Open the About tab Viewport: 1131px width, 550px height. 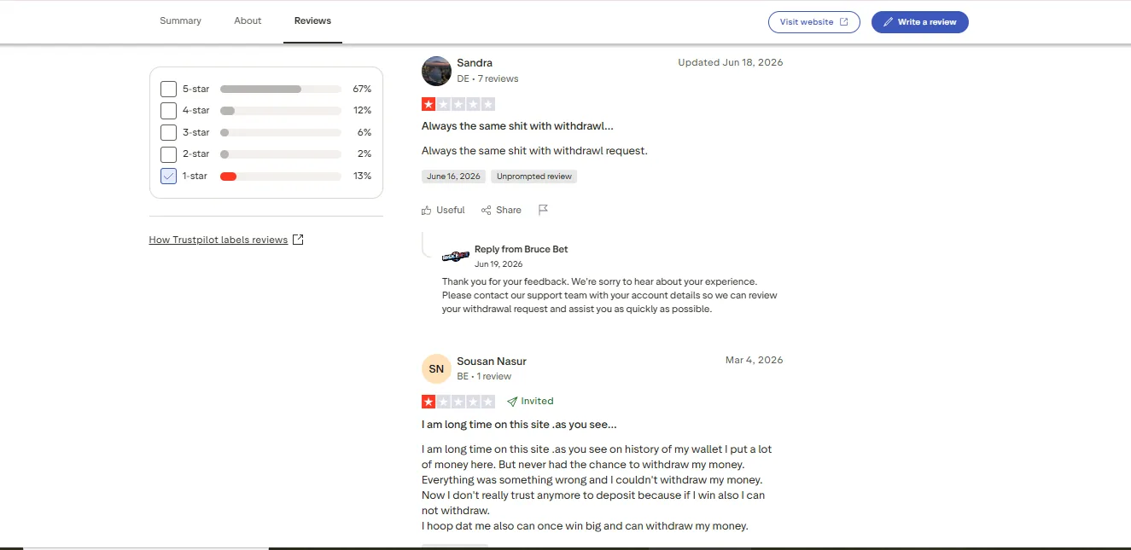[x=248, y=20]
